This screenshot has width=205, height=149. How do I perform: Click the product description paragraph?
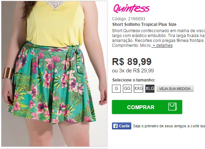158,38
